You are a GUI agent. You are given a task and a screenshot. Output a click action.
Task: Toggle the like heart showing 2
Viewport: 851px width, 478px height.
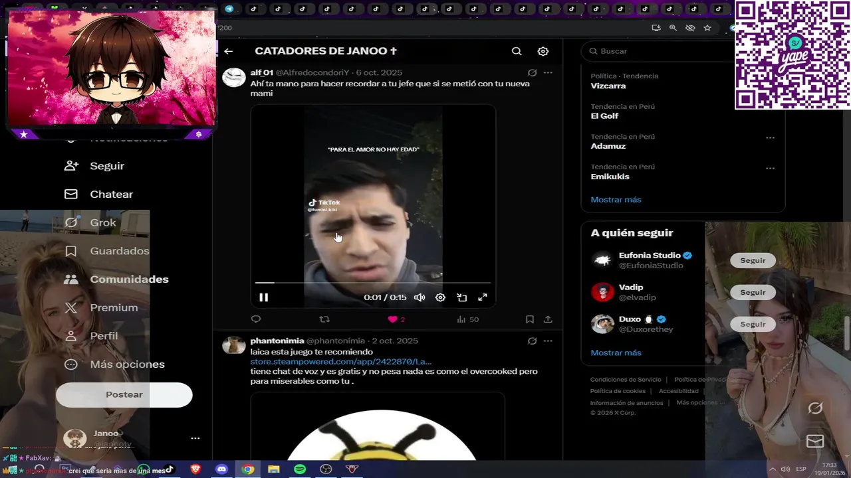tap(396, 319)
